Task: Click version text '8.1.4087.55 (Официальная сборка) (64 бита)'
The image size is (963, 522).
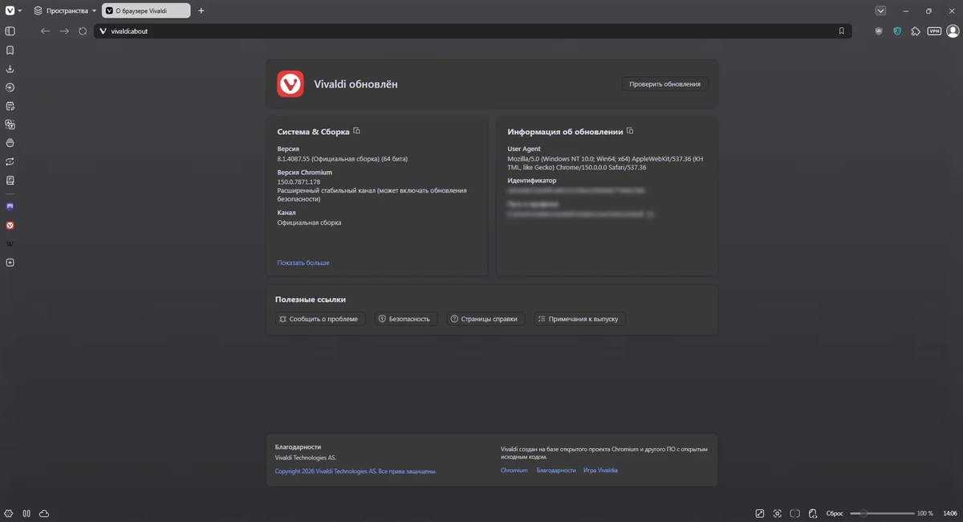Action: click(x=342, y=159)
